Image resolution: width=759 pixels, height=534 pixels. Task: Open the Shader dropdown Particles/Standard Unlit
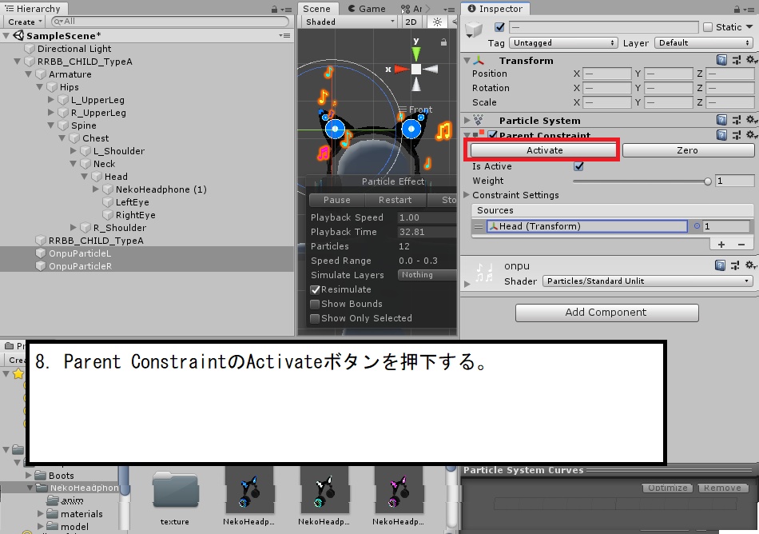pos(647,281)
